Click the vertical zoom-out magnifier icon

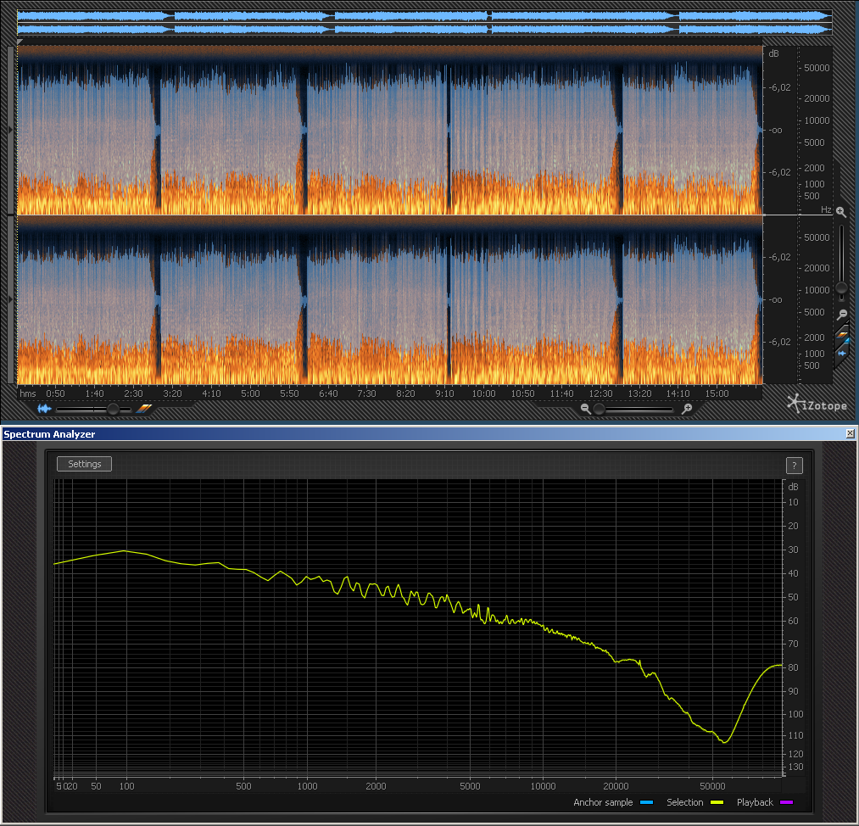840,315
